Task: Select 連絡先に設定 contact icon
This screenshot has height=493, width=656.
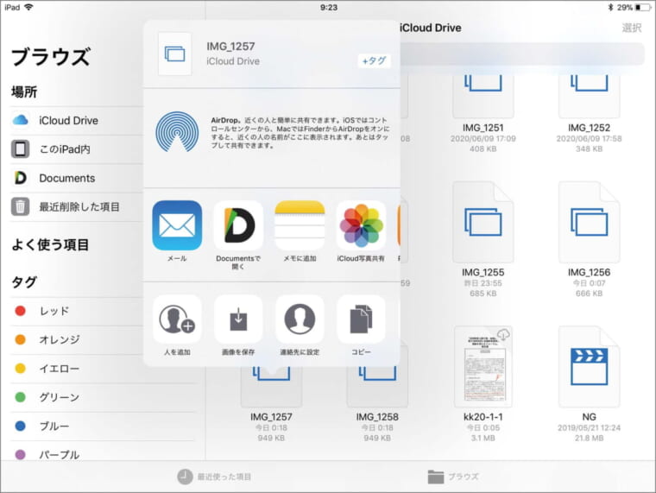Action: tap(300, 319)
